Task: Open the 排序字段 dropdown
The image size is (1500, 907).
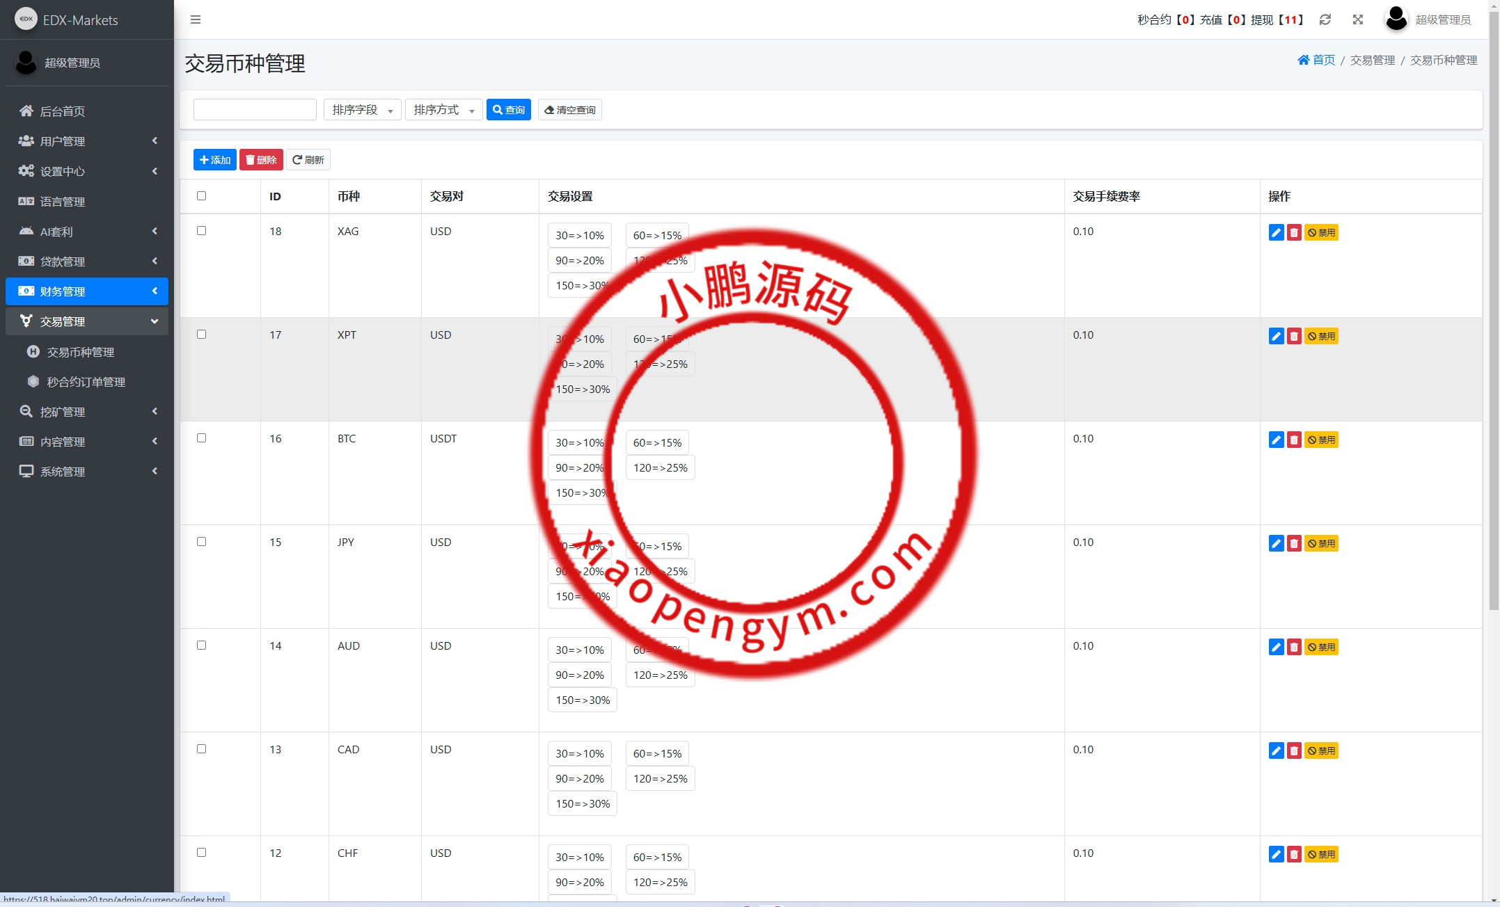Action: 362,109
